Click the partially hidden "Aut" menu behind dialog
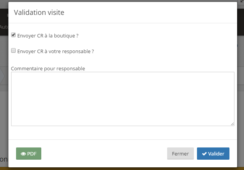Image resolution: width=244 pixels, height=170 pixels. 3,27
